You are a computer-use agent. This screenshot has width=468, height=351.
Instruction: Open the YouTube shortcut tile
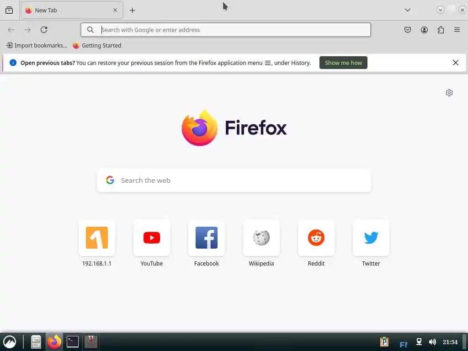tap(152, 238)
